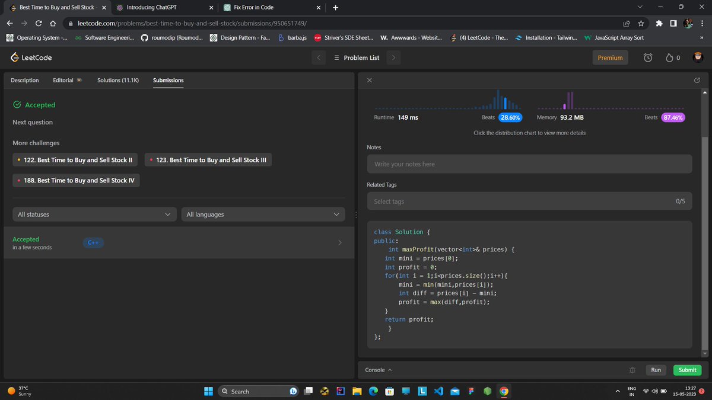Open Microsoft Store from taskbar
The width and height of the screenshot is (712, 400).
[x=390, y=391]
